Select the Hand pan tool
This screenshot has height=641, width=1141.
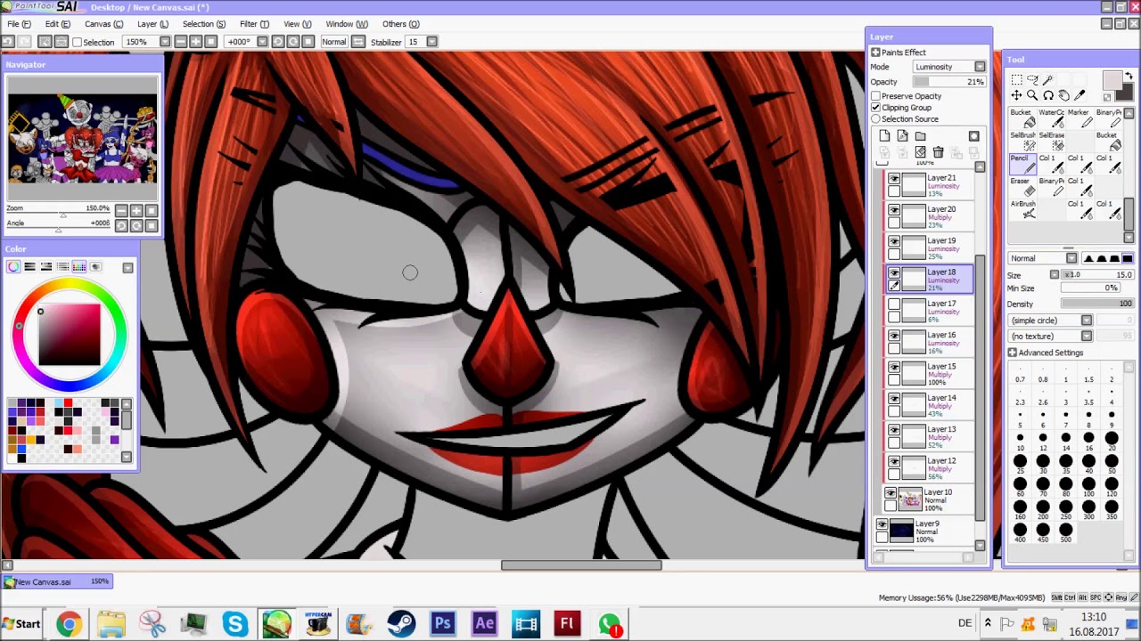coord(1064,95)
